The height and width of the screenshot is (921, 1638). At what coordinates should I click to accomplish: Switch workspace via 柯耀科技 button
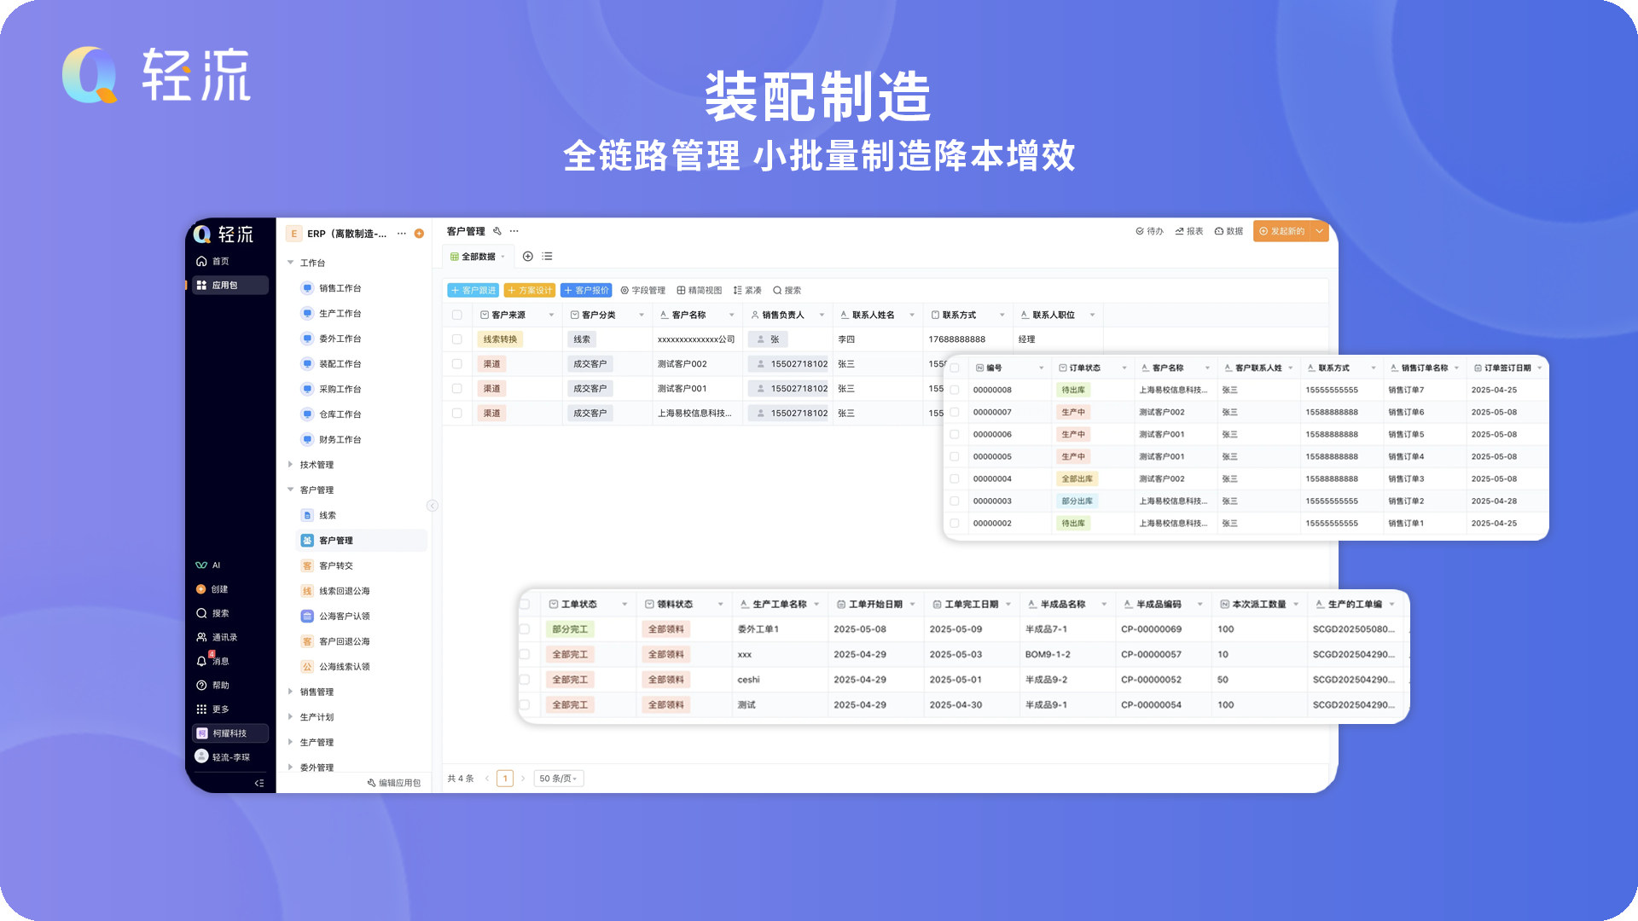(x=230, y=733)
